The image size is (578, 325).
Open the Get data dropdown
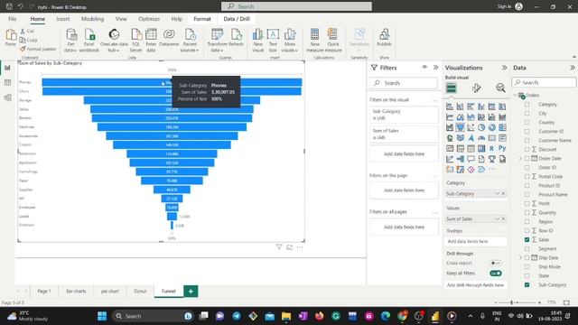[70, 40]
